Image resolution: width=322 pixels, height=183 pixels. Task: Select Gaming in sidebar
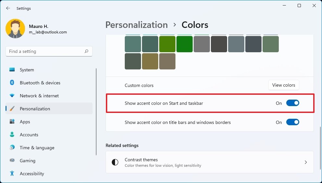point(49,160)
